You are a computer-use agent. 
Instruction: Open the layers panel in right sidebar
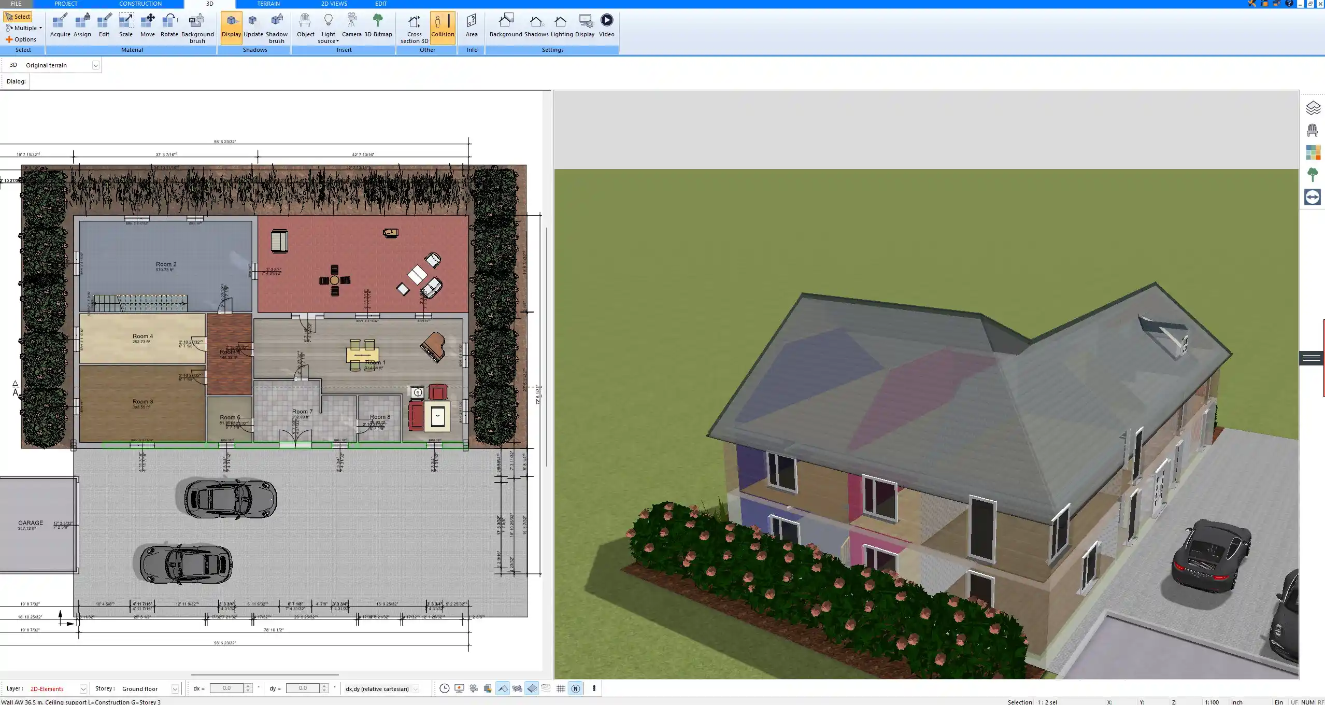point(1313,108)
